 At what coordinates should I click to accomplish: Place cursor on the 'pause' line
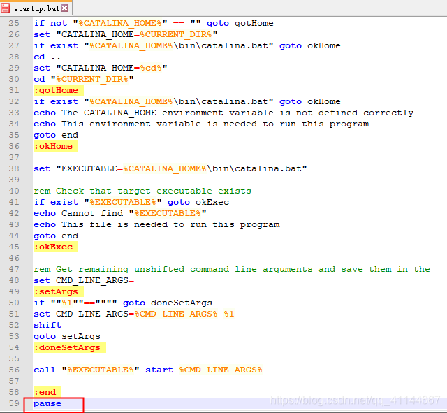pyautogui.click(x=47, y=404)
